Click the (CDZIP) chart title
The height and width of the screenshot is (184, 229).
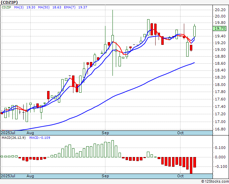coord(9,2)
